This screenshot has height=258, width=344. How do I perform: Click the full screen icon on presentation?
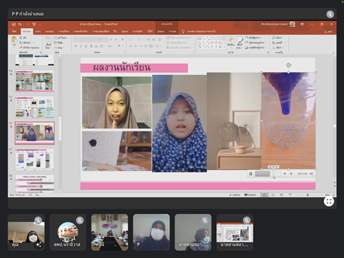[x=329, y=202]
